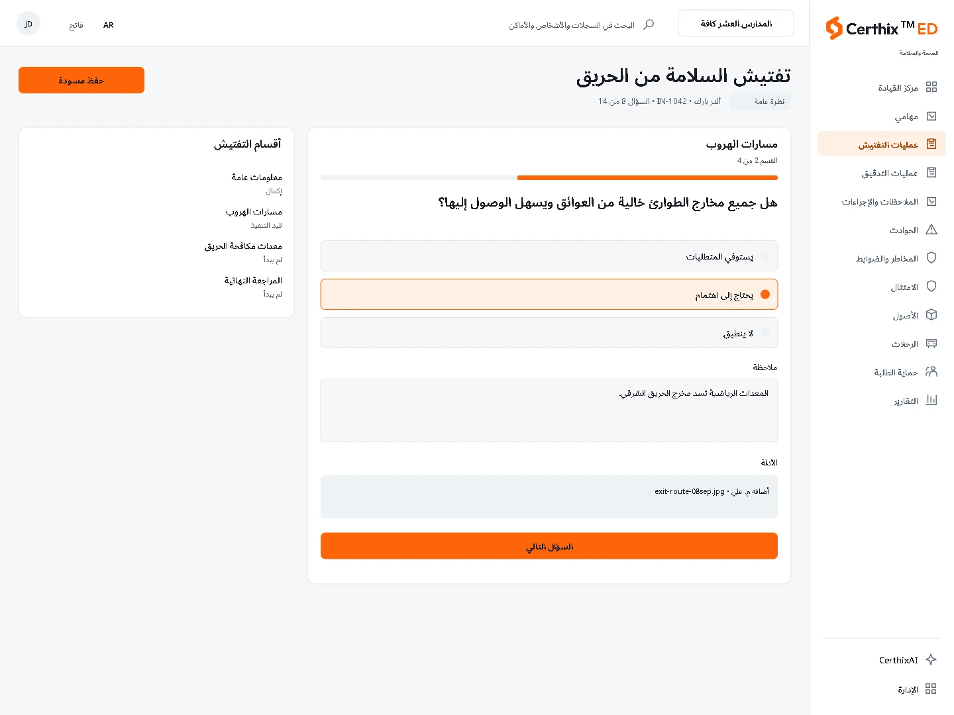954x715 pixels.
Task: Open the 'المدارس العشر كافة' school selector
Action: point(736,23)
